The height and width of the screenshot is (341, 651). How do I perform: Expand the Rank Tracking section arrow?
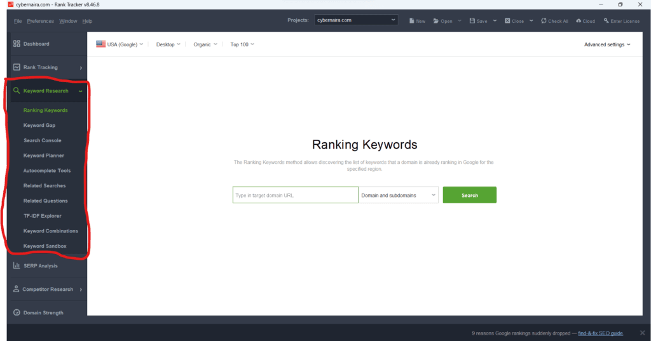[81, 67]
